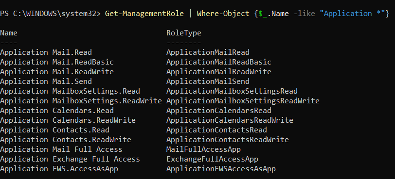Select the Application Contacts.Read name

(x=54, y=130)
